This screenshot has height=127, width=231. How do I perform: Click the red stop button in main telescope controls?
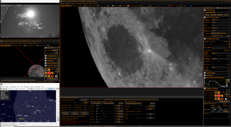pyautogui.click(x=219, y=96)
